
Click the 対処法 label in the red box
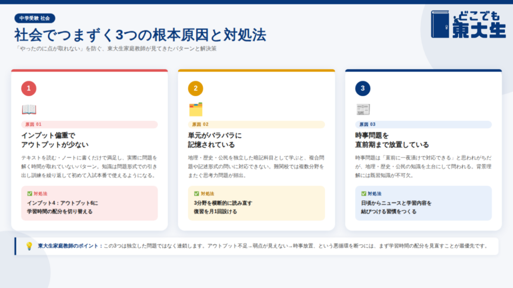(41, 193)
